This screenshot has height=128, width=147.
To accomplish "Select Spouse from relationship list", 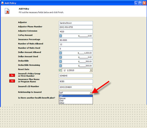I will (x=76, y=98).
